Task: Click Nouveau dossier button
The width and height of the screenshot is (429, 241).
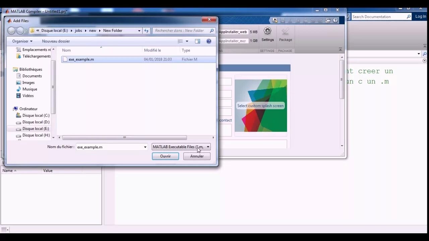Action: tap(56, 41)
